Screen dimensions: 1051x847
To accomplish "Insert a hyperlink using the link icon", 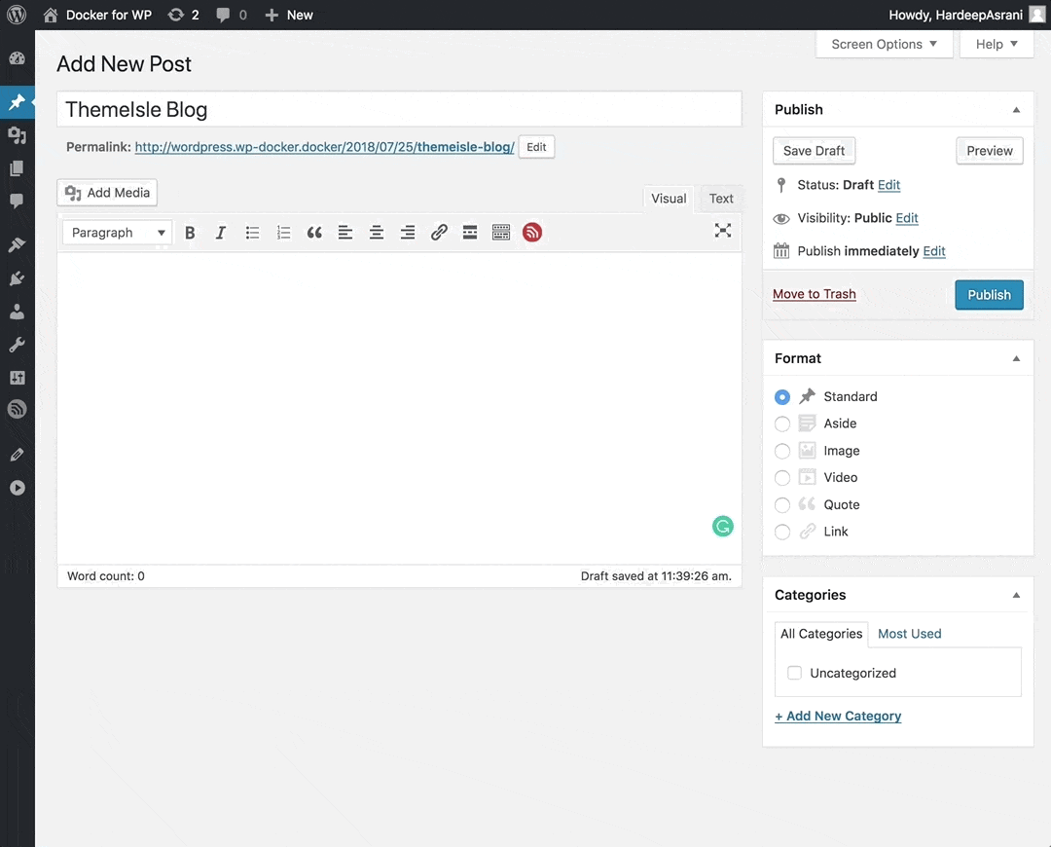I will tap(439, 232).
